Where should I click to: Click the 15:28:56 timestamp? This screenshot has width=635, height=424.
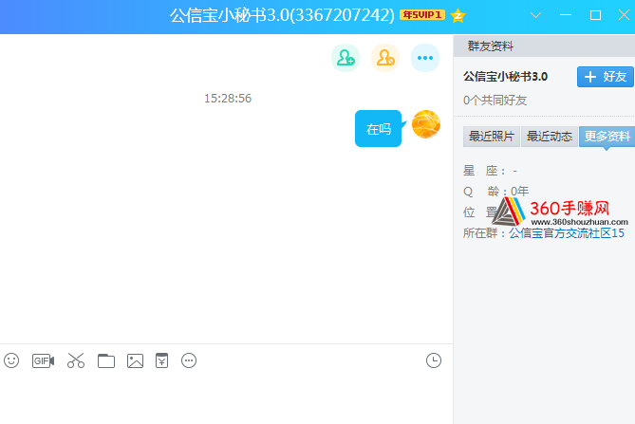pos(228,99)
